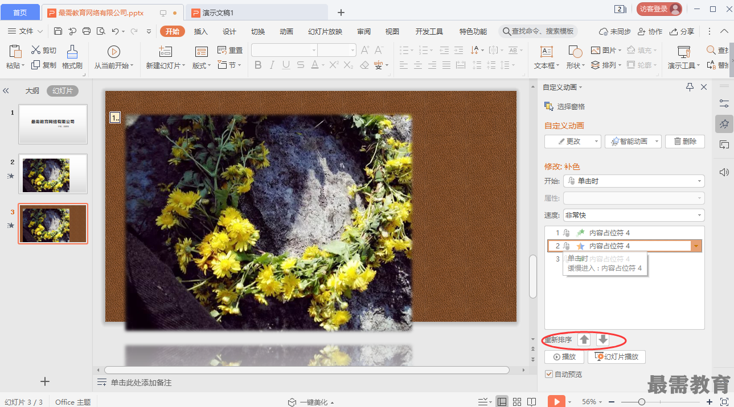Click the animation star icon in sidebar
This screenshot has height=407, width=734.
click(724, 123)
